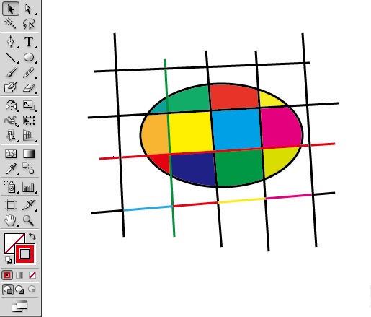The image size is (371, 317).
Task: Select the Free Transform tool
Action: 29,121
